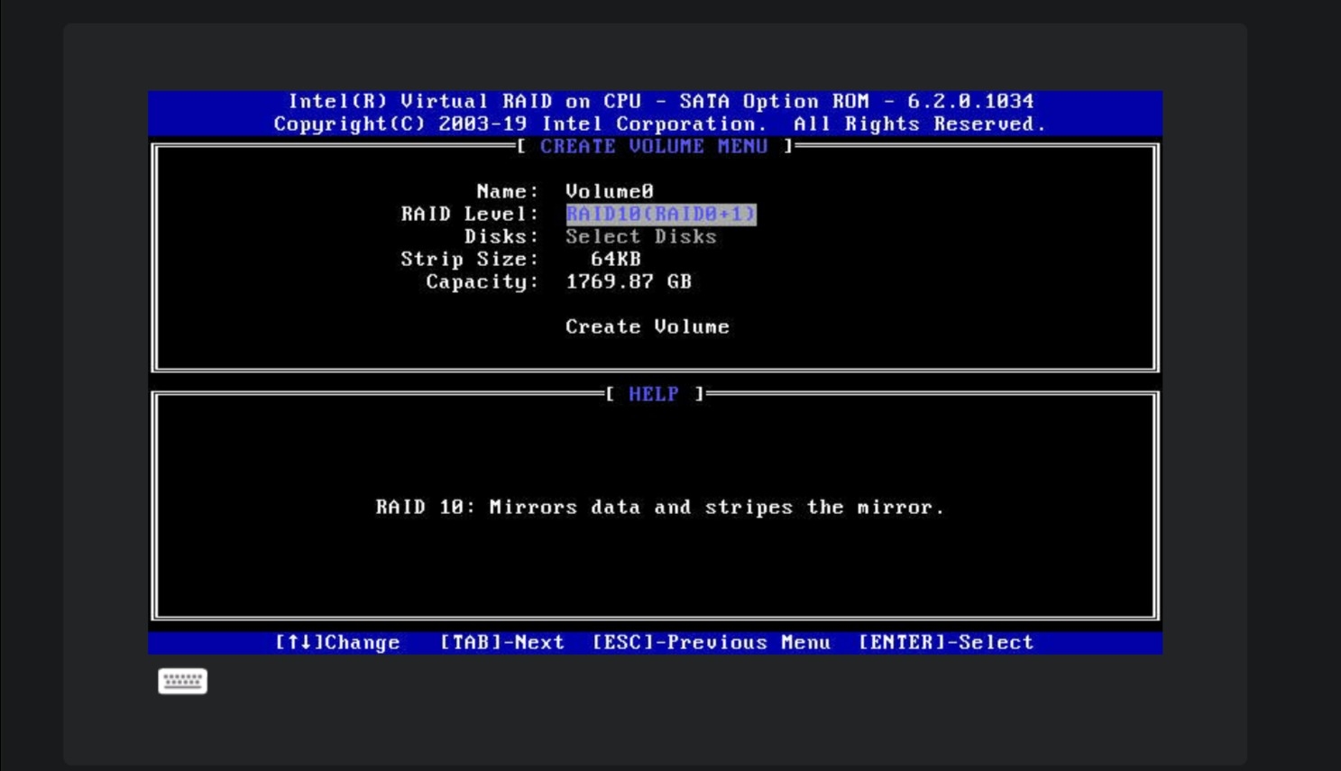Click the Intel Virtual RAID on CPU title line

pyautogui.click(x=660, y=101)
